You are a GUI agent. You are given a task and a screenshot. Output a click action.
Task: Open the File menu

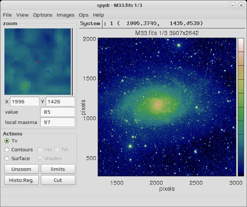tap(7, 15)
